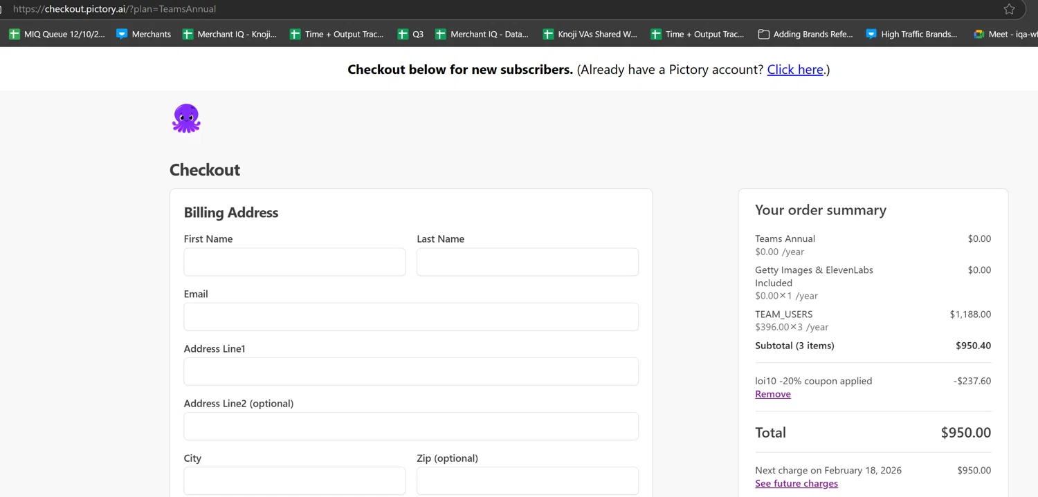Open the Merchant IQ - Knoji bookmark
Viewport: 1038px width, 497px height.
pos(229,34)
